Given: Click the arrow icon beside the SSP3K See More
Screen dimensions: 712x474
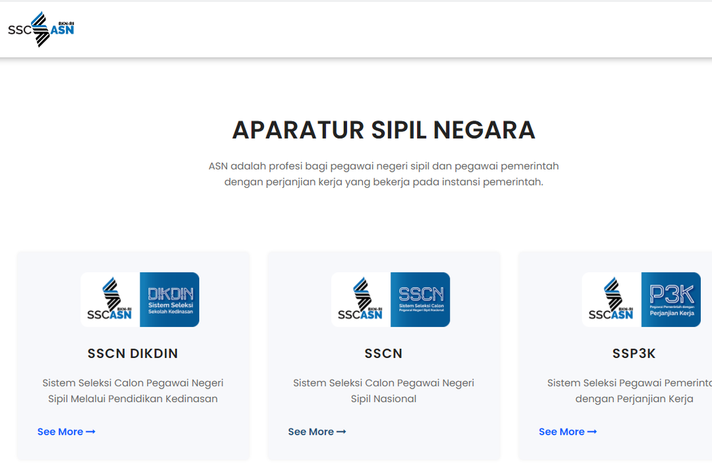Looking at the screenshot, I should point(592,432).
